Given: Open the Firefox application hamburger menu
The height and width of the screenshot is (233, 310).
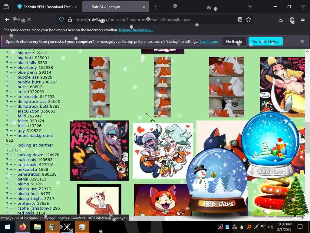Looking at the screenshot, I should point(303,19).
